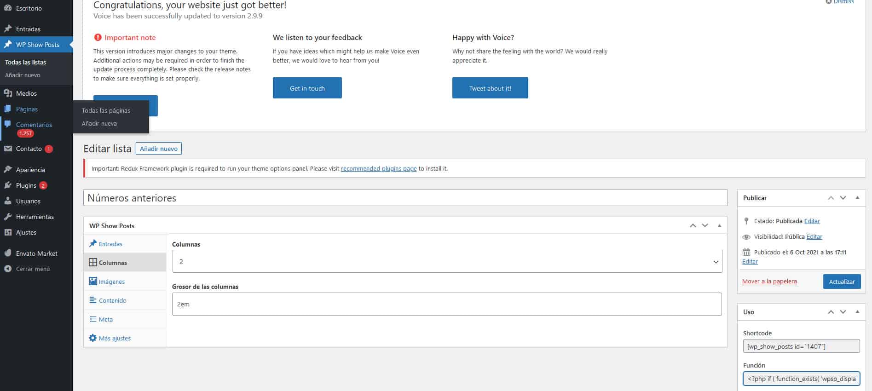872x391 pixels.
Task: Select Todas las páginas from flyout menu
Action: 106,110
